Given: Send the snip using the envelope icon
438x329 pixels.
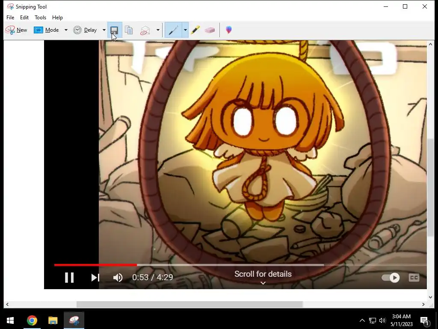Looking at the screenshot, I should point(145,30).
